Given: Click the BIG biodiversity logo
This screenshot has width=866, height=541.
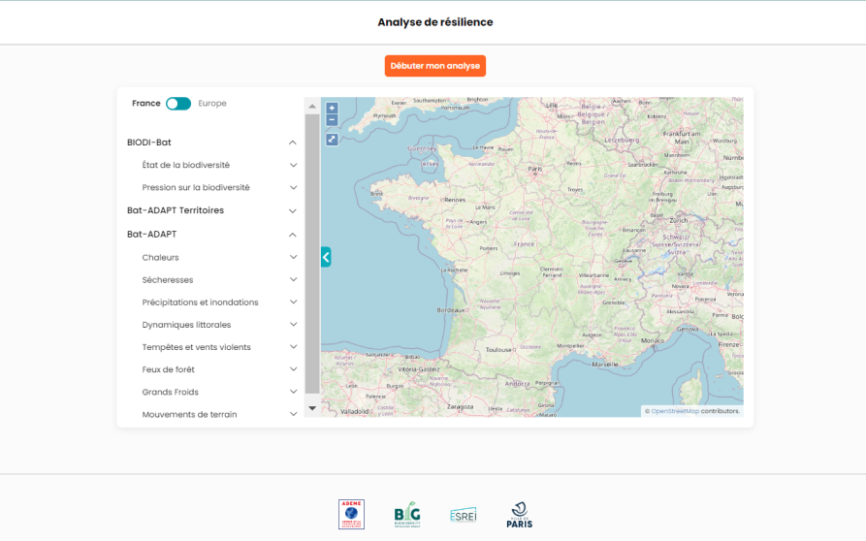Looking at the screenshot, I should click(407, 515).
